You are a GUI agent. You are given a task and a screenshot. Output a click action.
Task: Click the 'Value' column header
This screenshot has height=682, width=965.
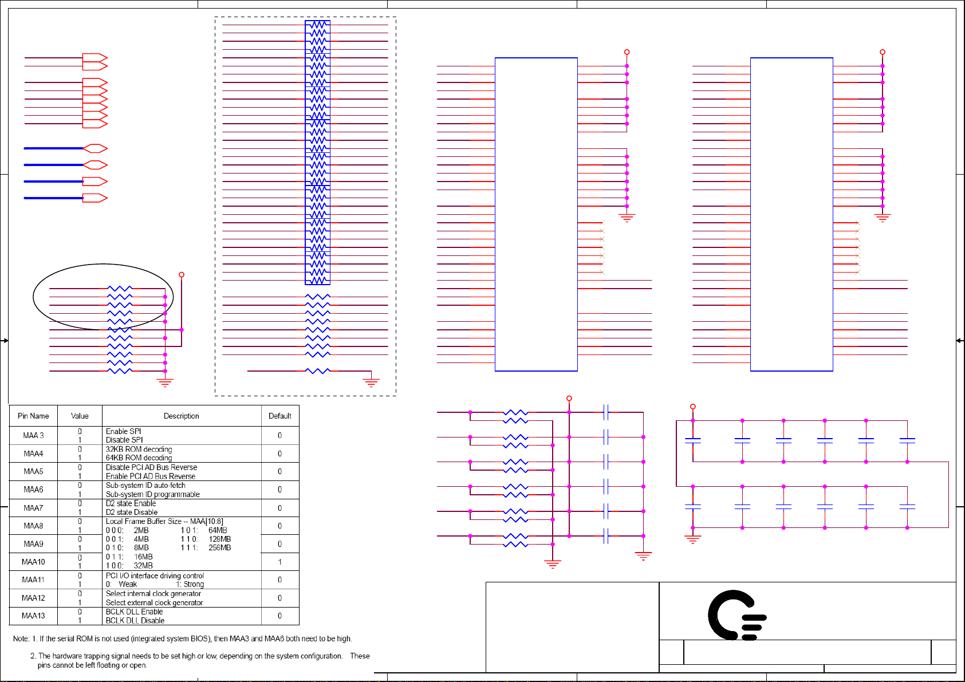tap(80, 416)
